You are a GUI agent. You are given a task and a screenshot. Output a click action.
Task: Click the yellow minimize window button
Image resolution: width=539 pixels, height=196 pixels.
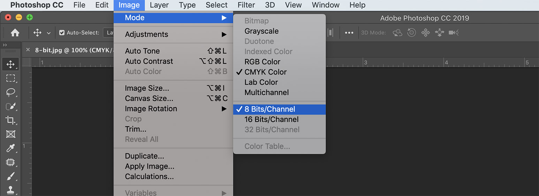(x=19, y=17)
